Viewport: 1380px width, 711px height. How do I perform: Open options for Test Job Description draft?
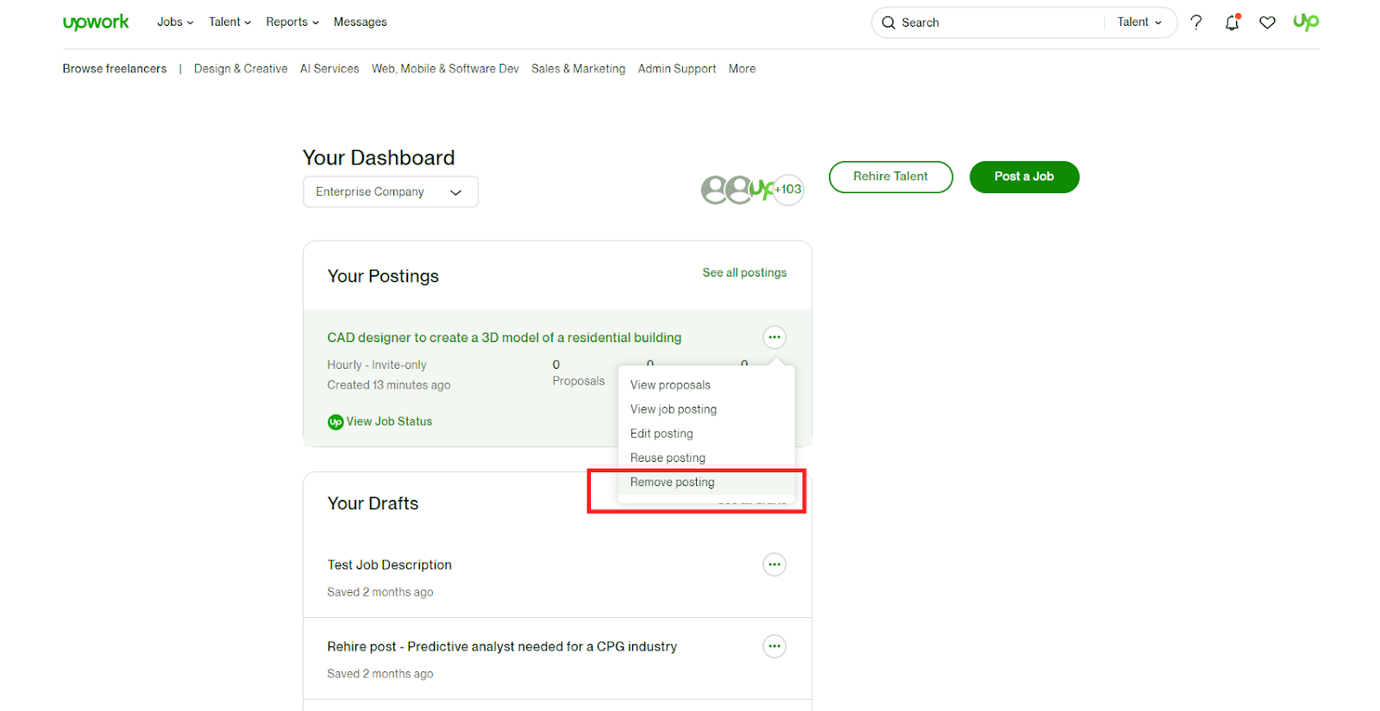click(775, 564)
